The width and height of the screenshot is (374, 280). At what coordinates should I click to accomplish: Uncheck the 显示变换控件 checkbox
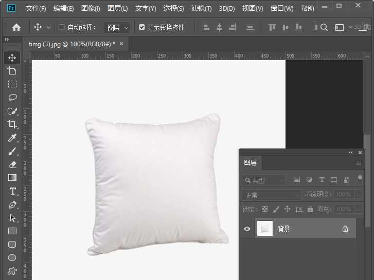click(x=142, y=27)
